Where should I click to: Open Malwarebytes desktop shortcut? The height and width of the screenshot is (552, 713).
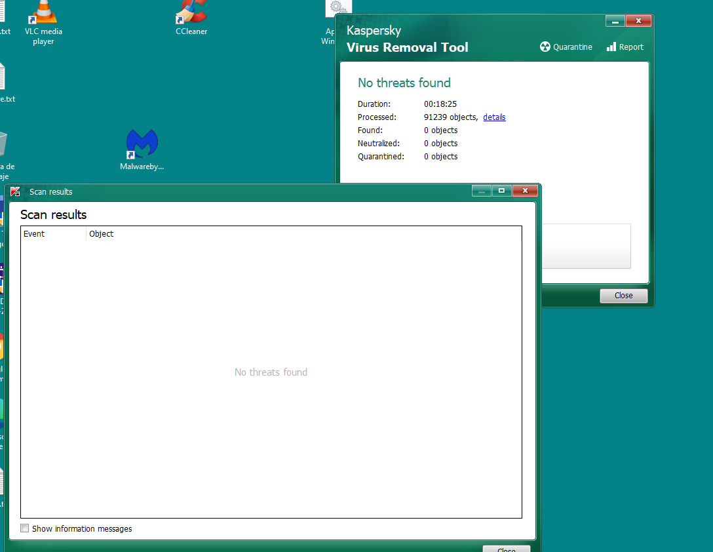[142, 150]
